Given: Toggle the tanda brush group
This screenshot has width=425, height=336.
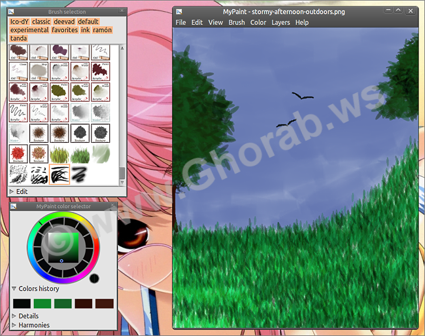Looking at the screenshot, I should pos(19,38).
